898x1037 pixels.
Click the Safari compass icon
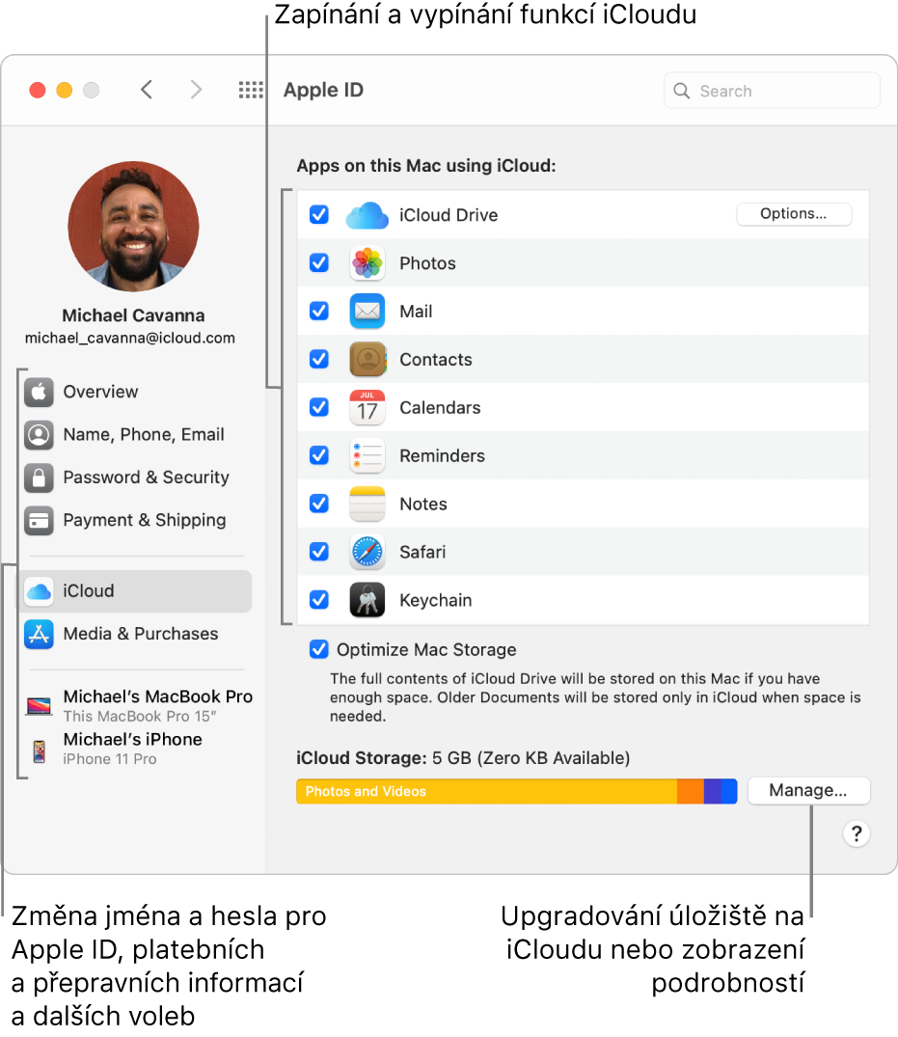tap(367, 552)
